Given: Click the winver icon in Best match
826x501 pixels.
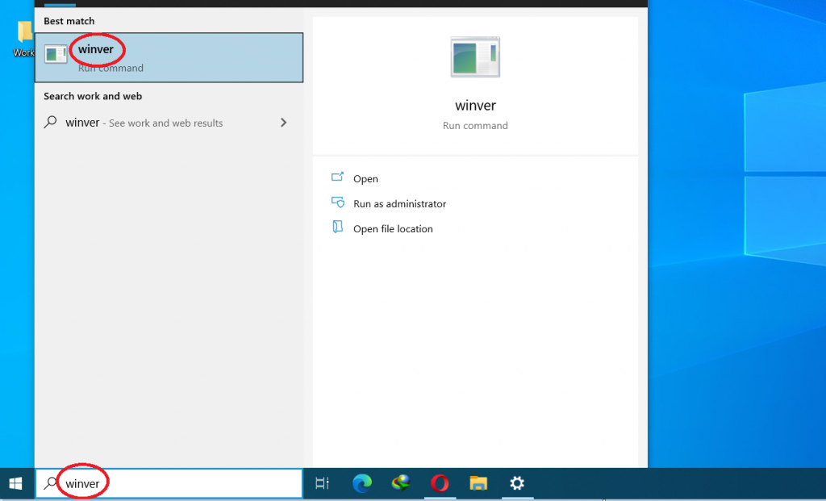Looking at the screenshot, I should (x=56, y=54).
